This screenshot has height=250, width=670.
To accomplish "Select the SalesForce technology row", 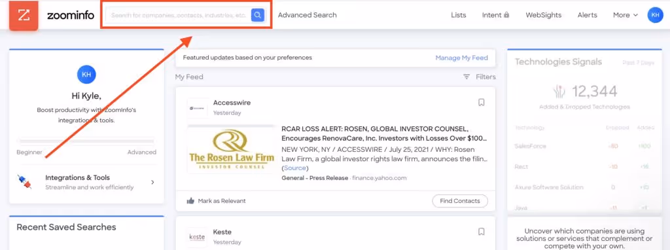I will 584,146.
